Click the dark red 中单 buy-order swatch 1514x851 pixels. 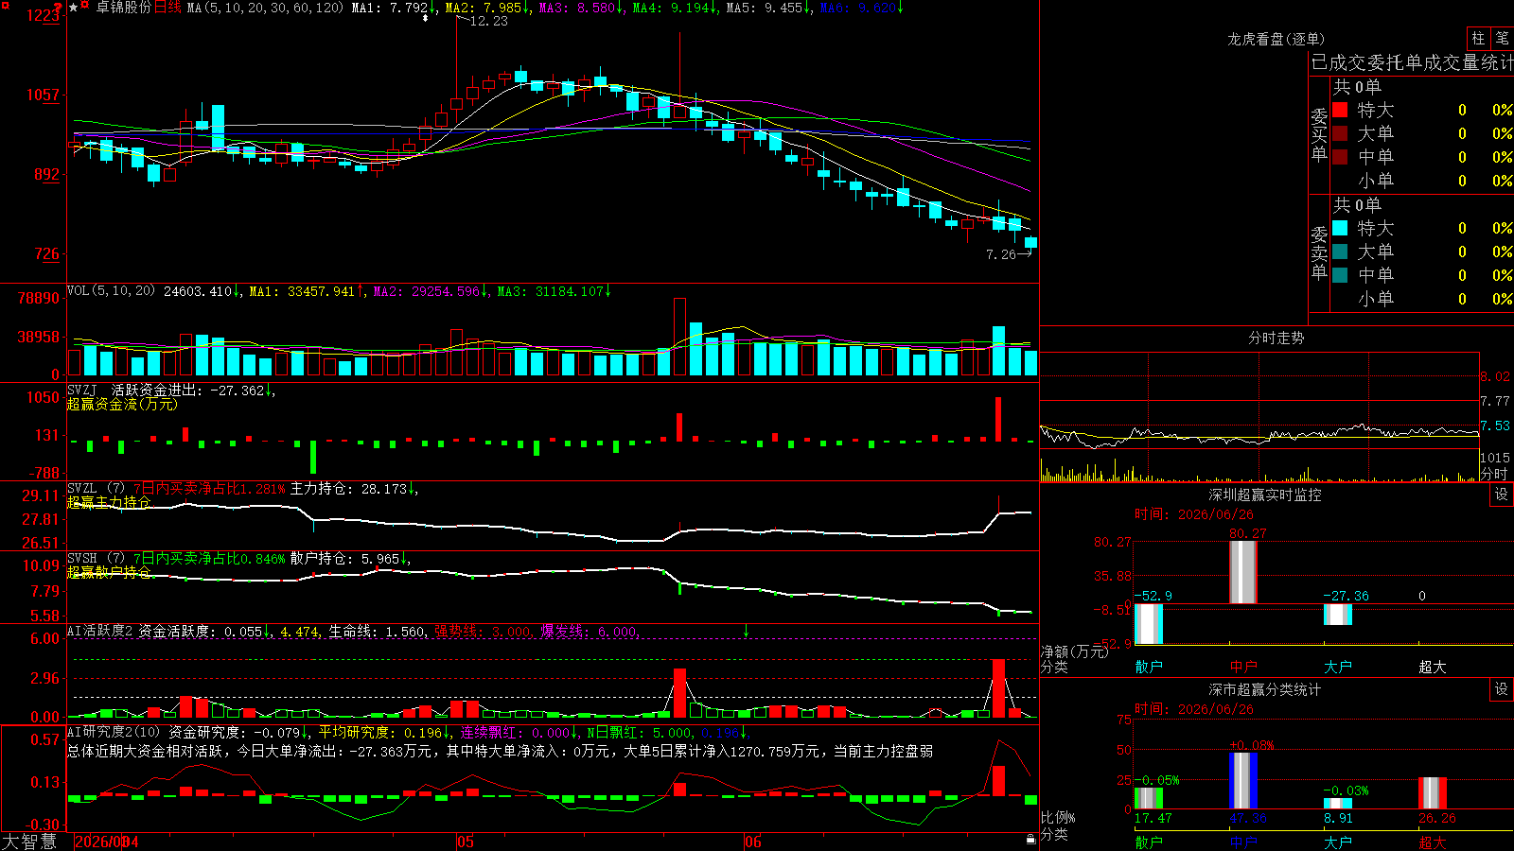tap(1340, 156)
